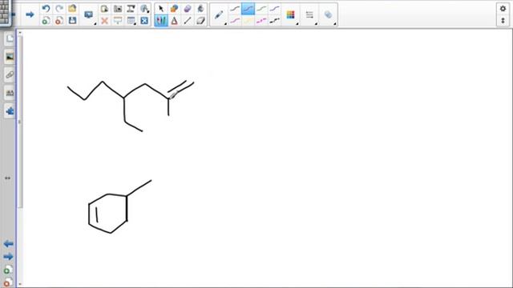This screenshot has width=513, height=288.
Task: Launch document camera tool
Action: [131, 9]
